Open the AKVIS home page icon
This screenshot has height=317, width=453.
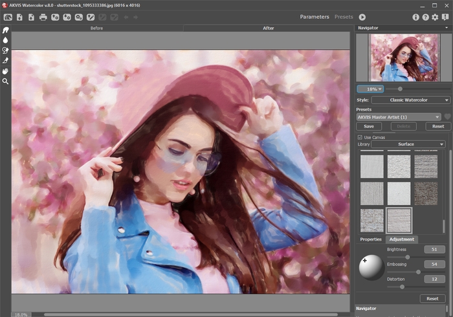pos(8,17)
